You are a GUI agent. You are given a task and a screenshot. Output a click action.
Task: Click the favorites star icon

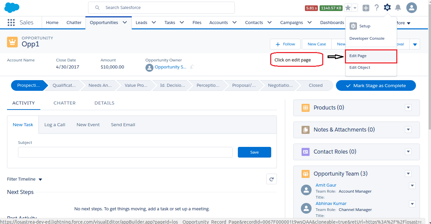tap(348, 8)
